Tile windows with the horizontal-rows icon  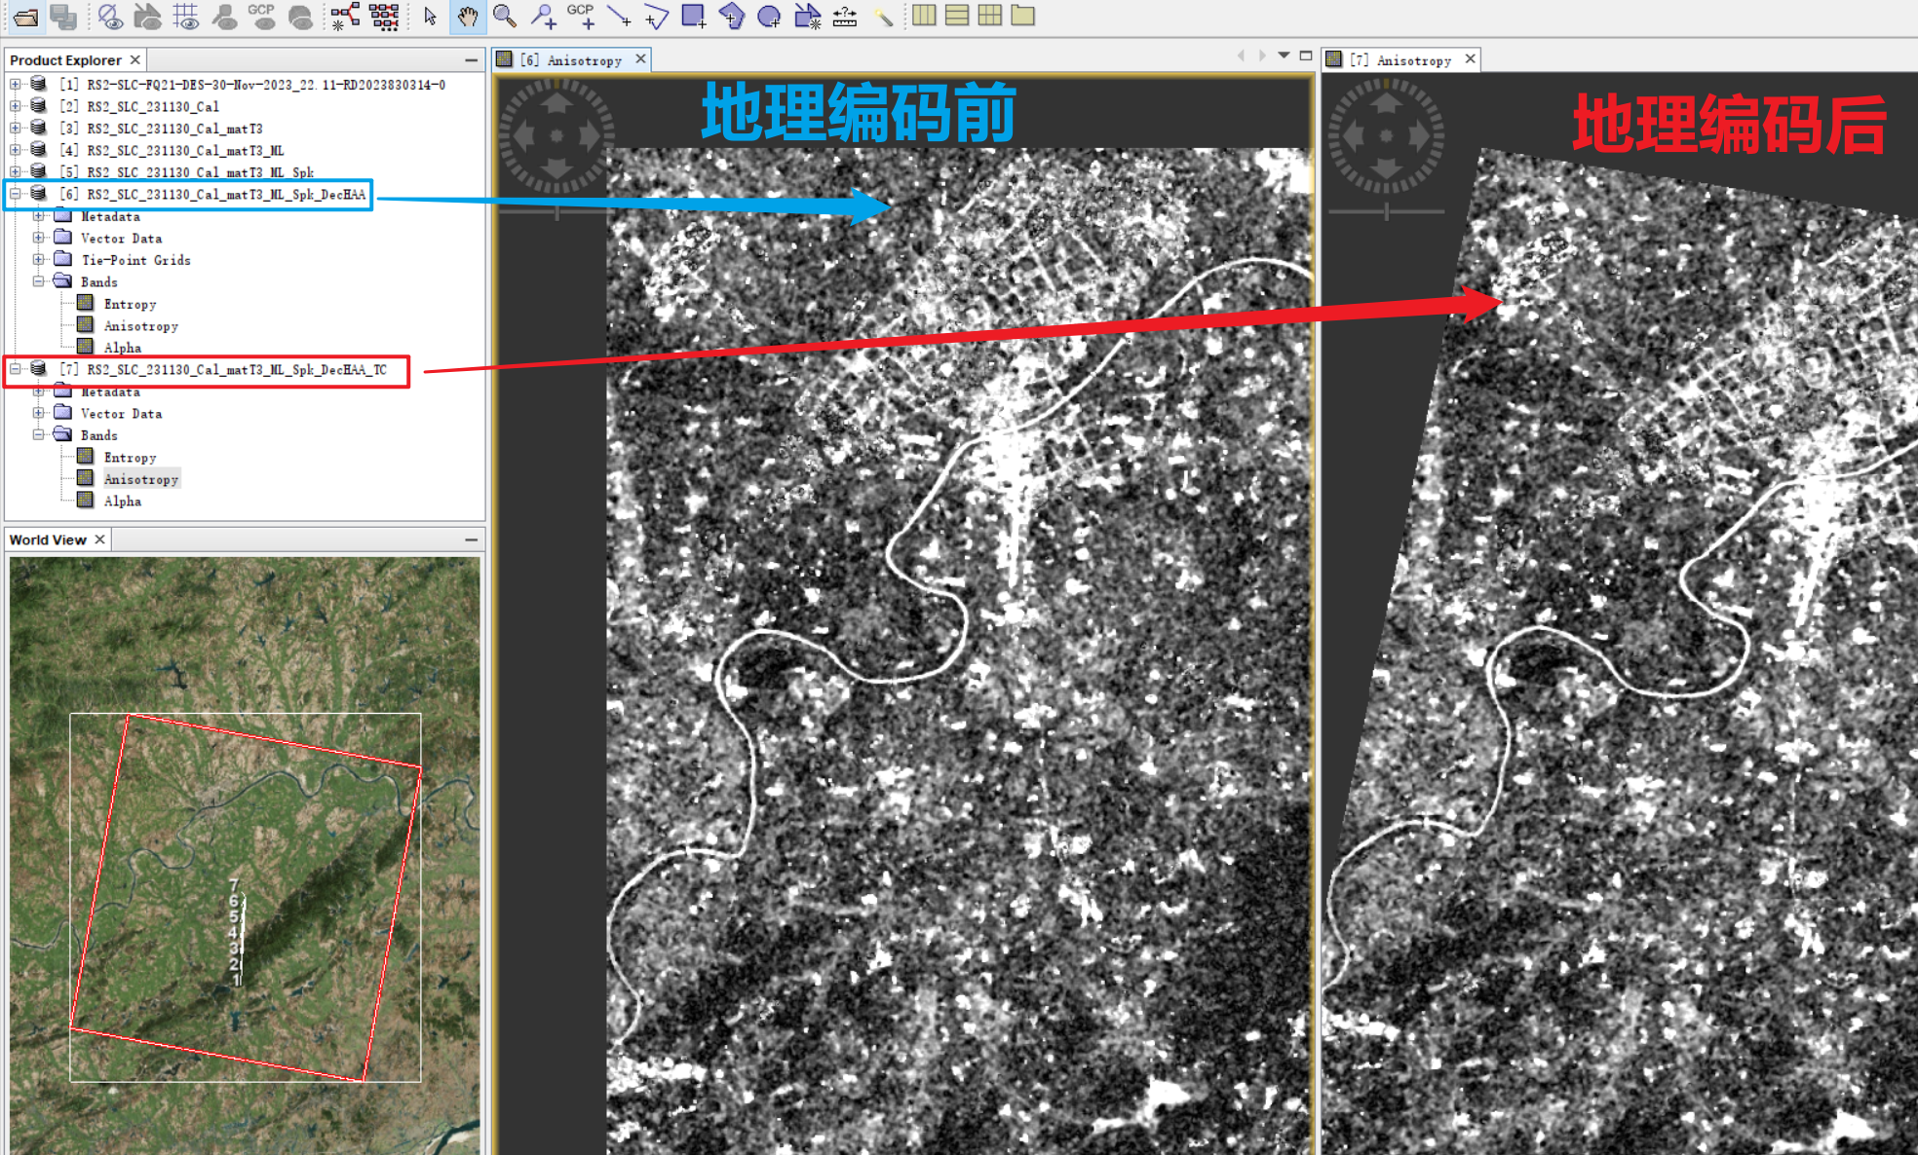coord(957,16)
